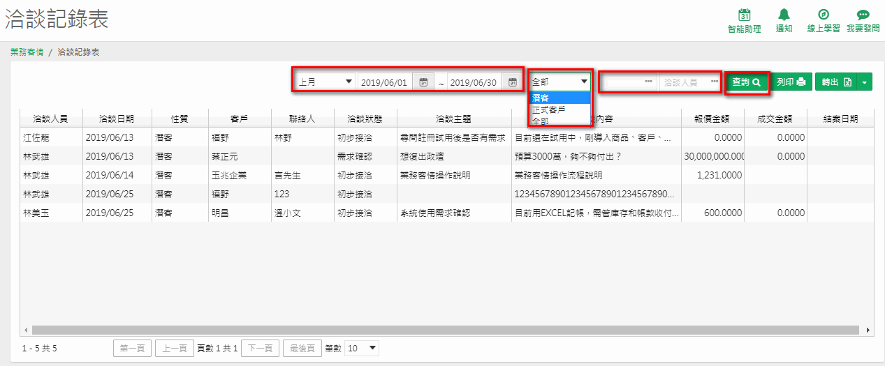Click contact cell 言先生
This screenshot has width=885, height=366.
[302, 176]
